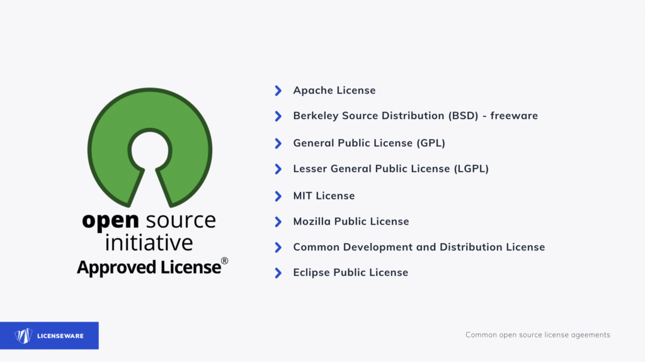The width and height of the screenshot is (645, 362).
Task: Click the registered trademark symbol after Approved License
Action: click(225, 261)
